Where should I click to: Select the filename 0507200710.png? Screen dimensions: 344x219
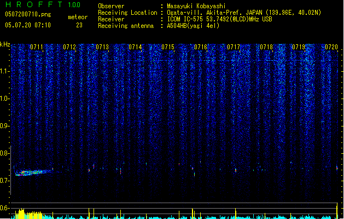tap(28, 14)
